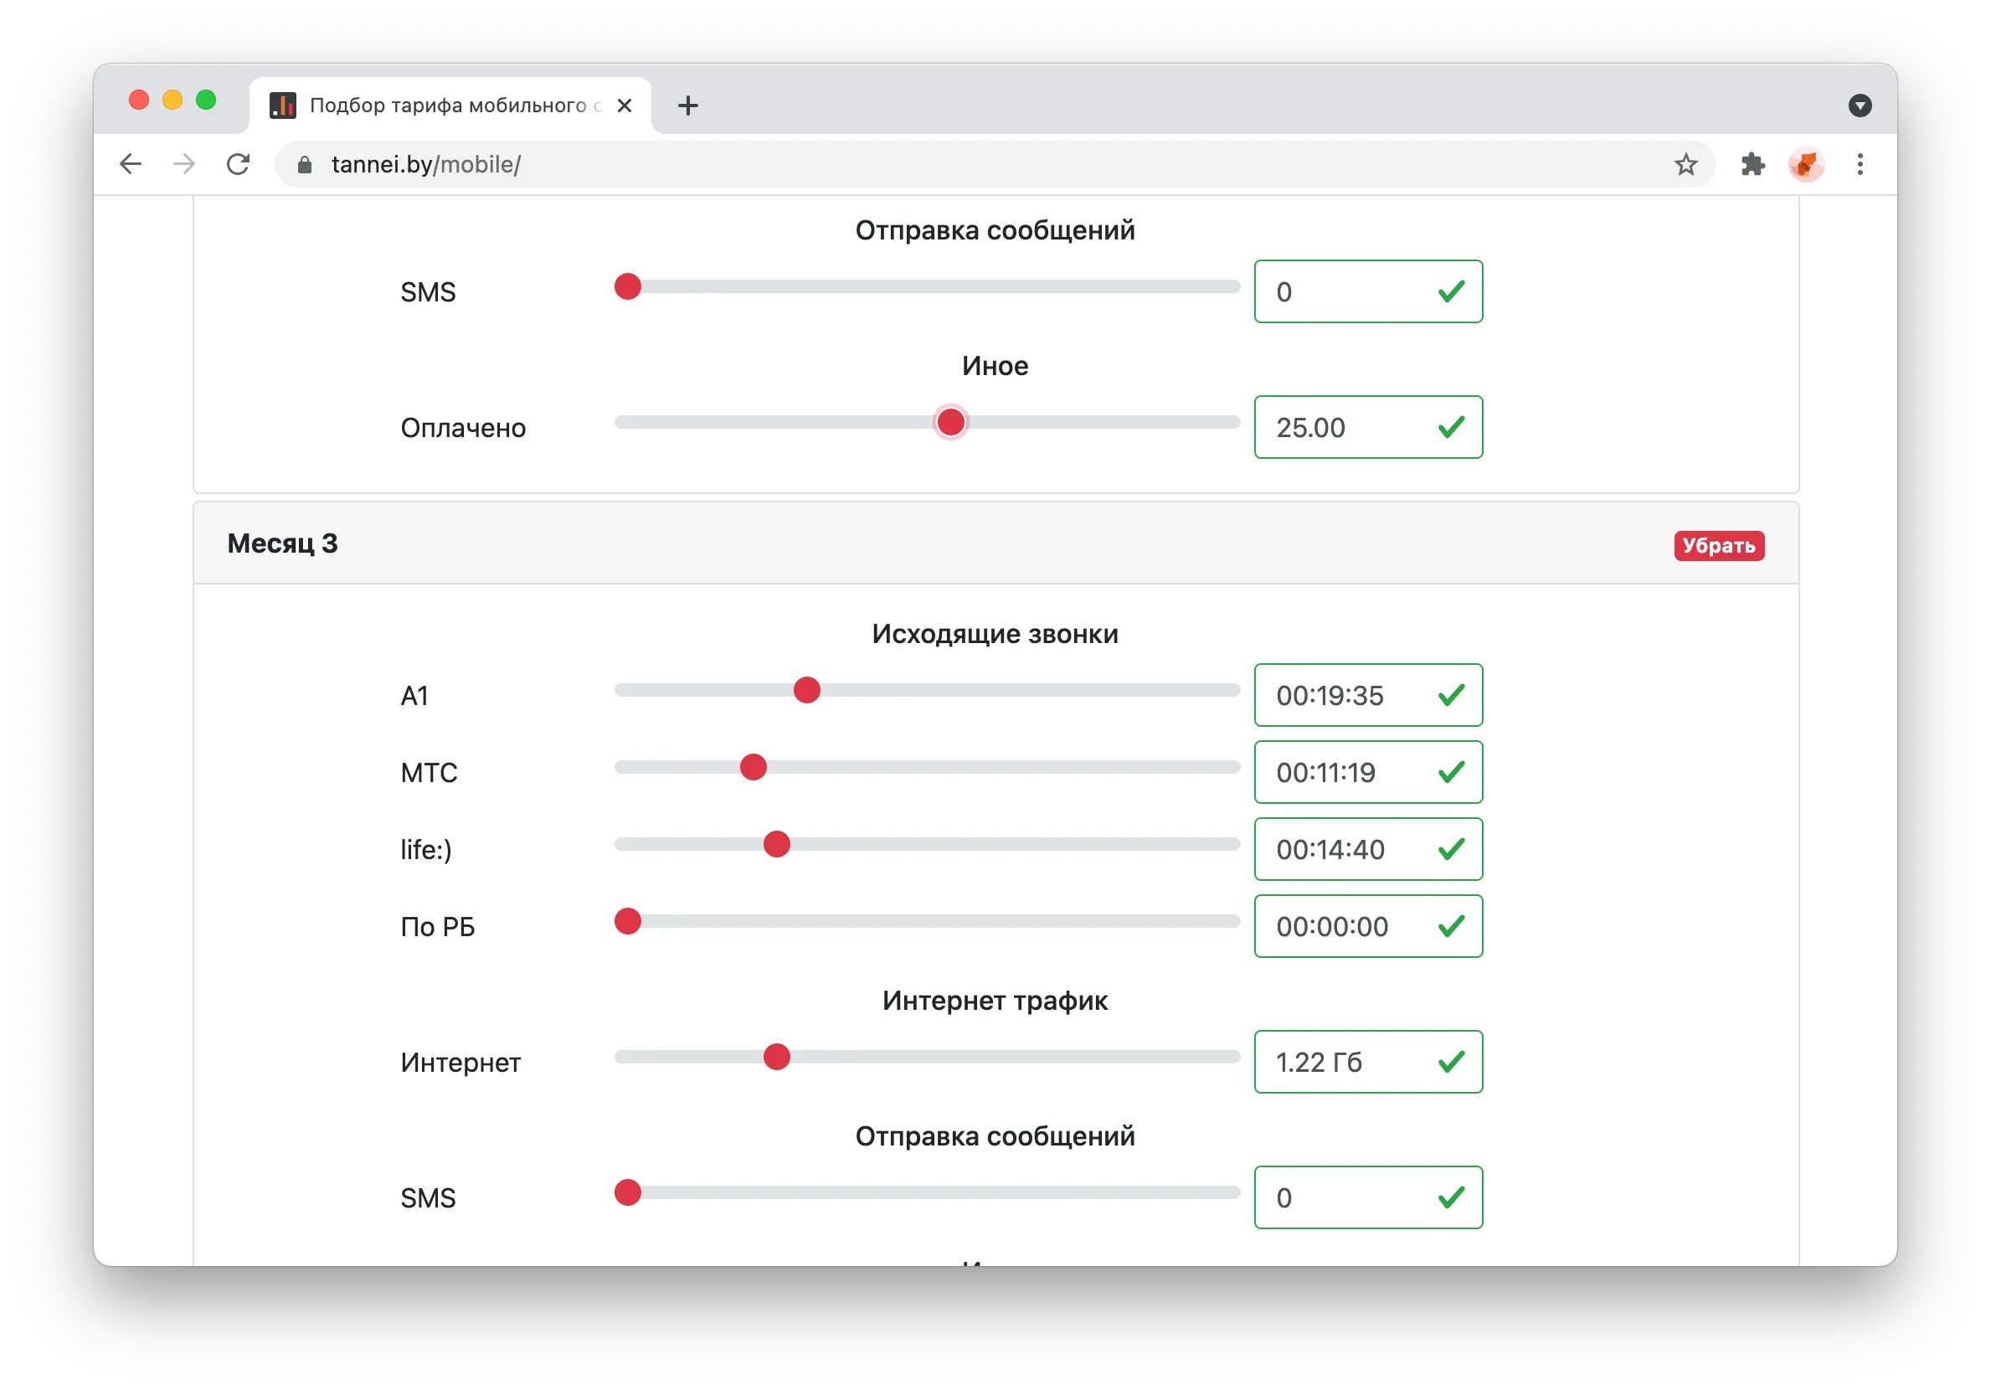Click the browser back arrow
This screenshot has height=1390, width=1991.
click(x=131, y=164)
